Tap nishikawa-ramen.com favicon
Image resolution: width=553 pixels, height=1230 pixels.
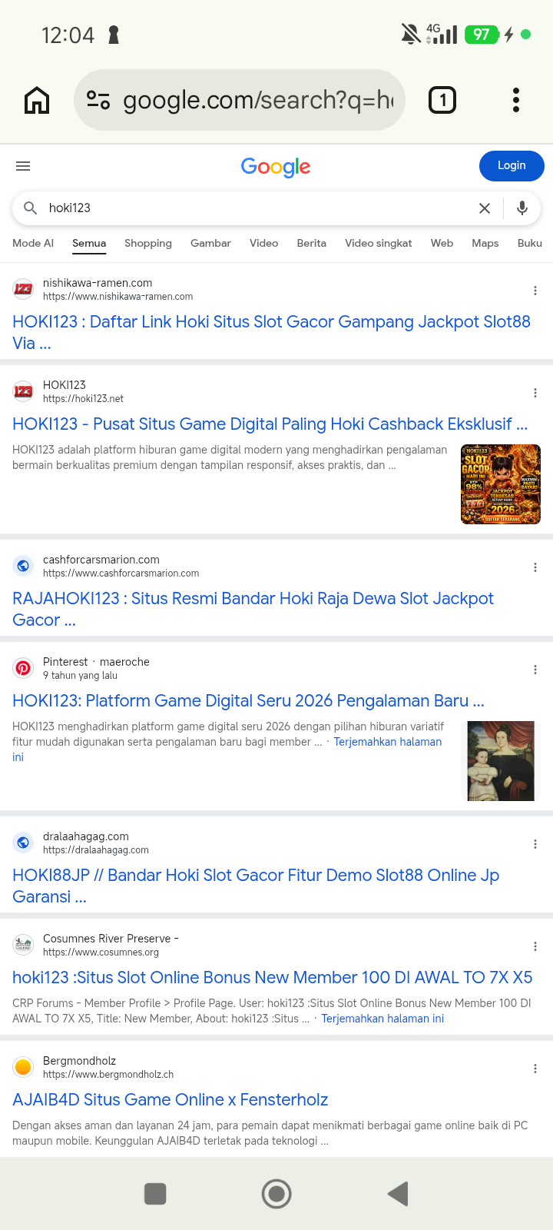(23, 289)
